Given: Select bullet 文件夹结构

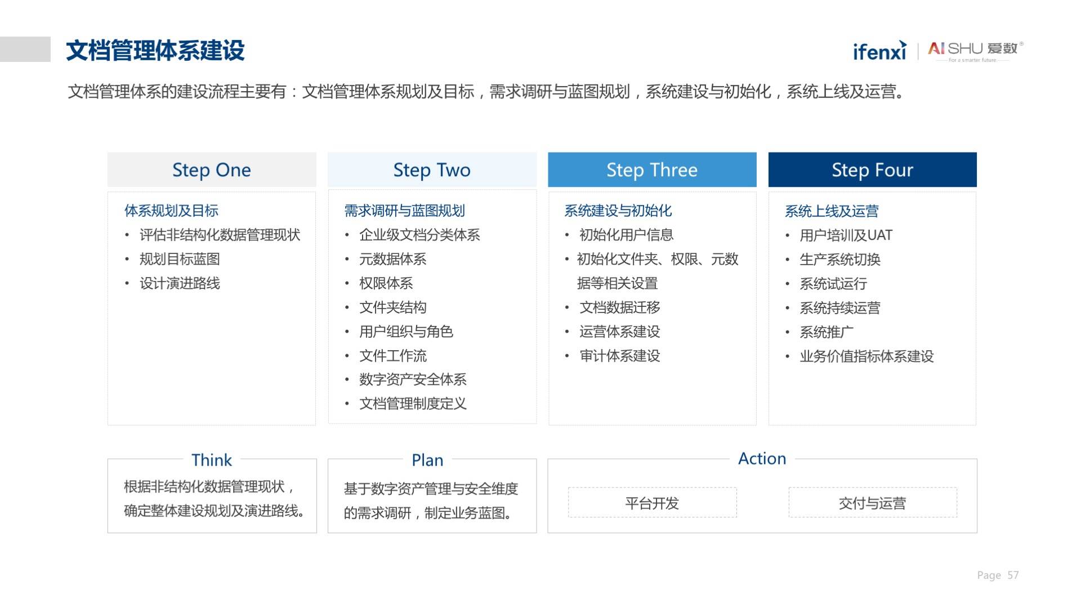Looking at the screenshot, I should (392, 307).
